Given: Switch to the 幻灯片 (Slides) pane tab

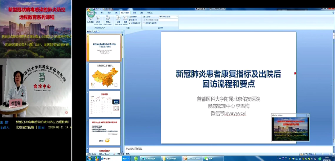Looking at the screenshot, I should [x=89, y=32].
